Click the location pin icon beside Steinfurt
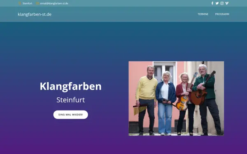247x154 pixels. [x=20, y=3]
